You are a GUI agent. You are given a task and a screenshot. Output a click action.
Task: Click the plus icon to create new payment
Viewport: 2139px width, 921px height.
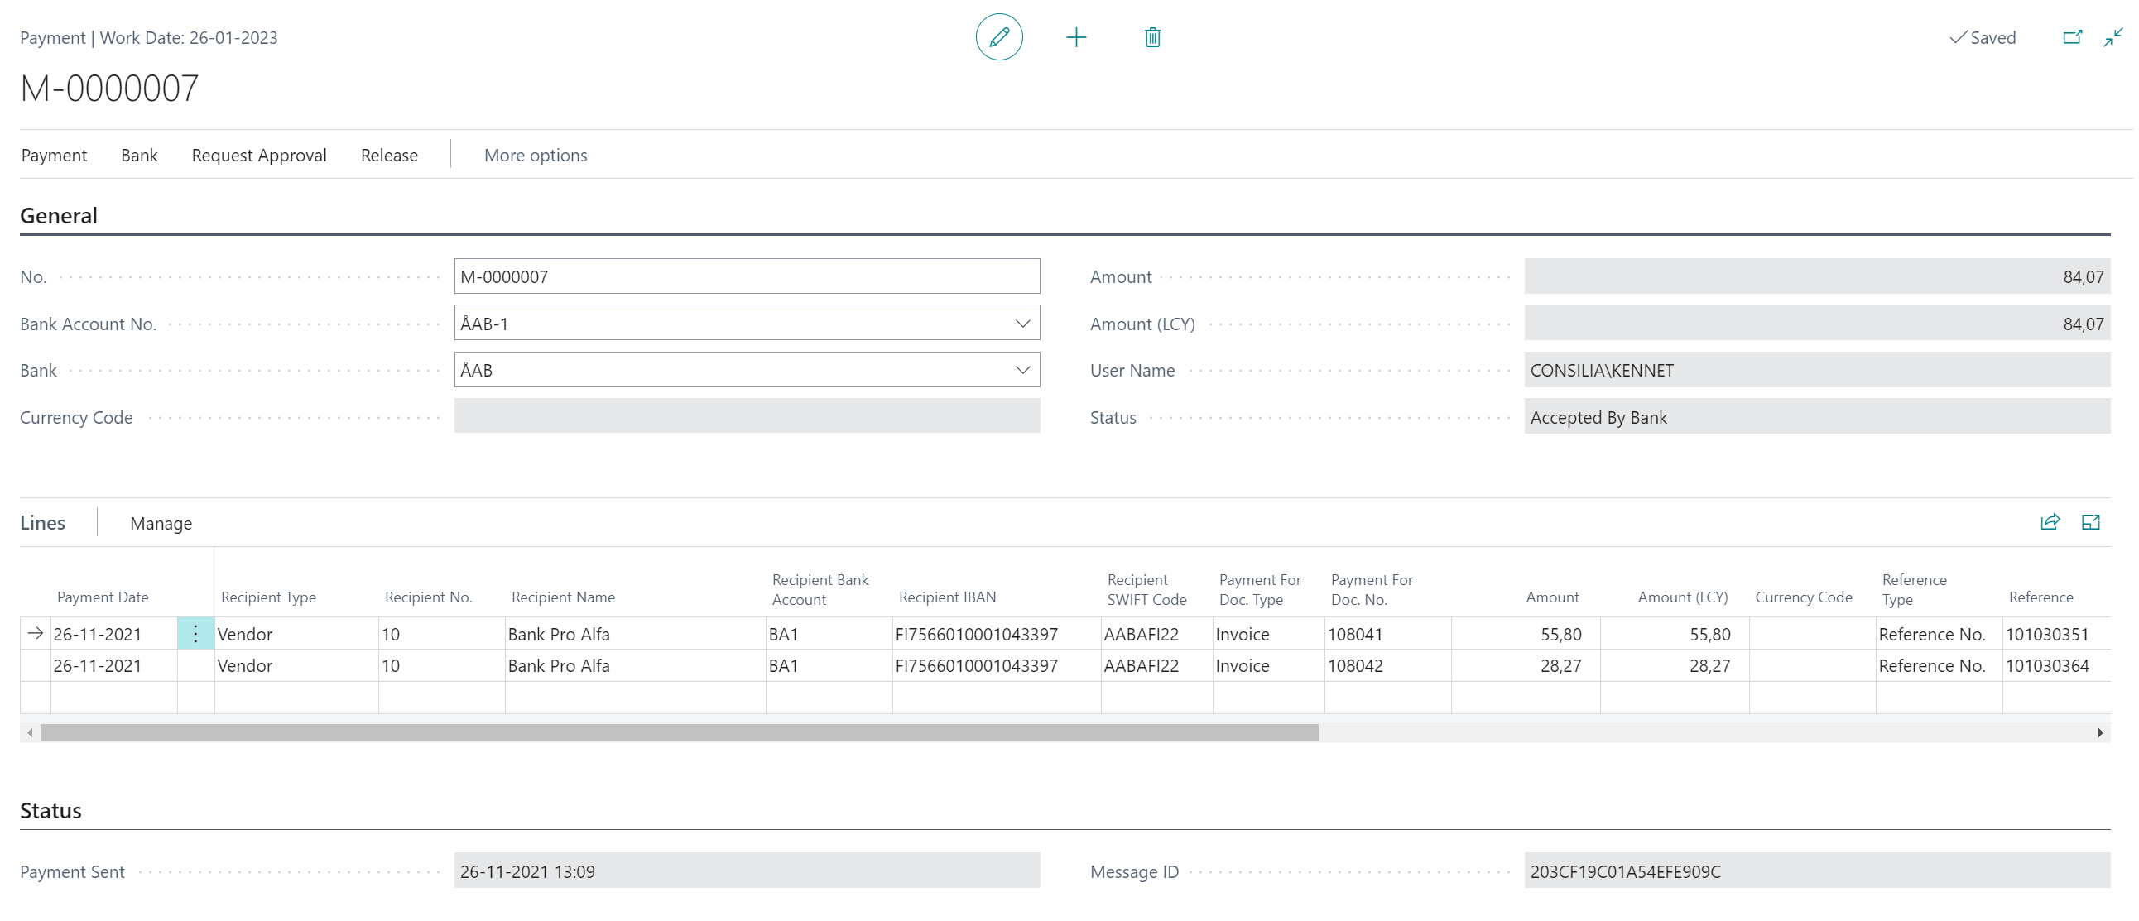(1076, 37)
